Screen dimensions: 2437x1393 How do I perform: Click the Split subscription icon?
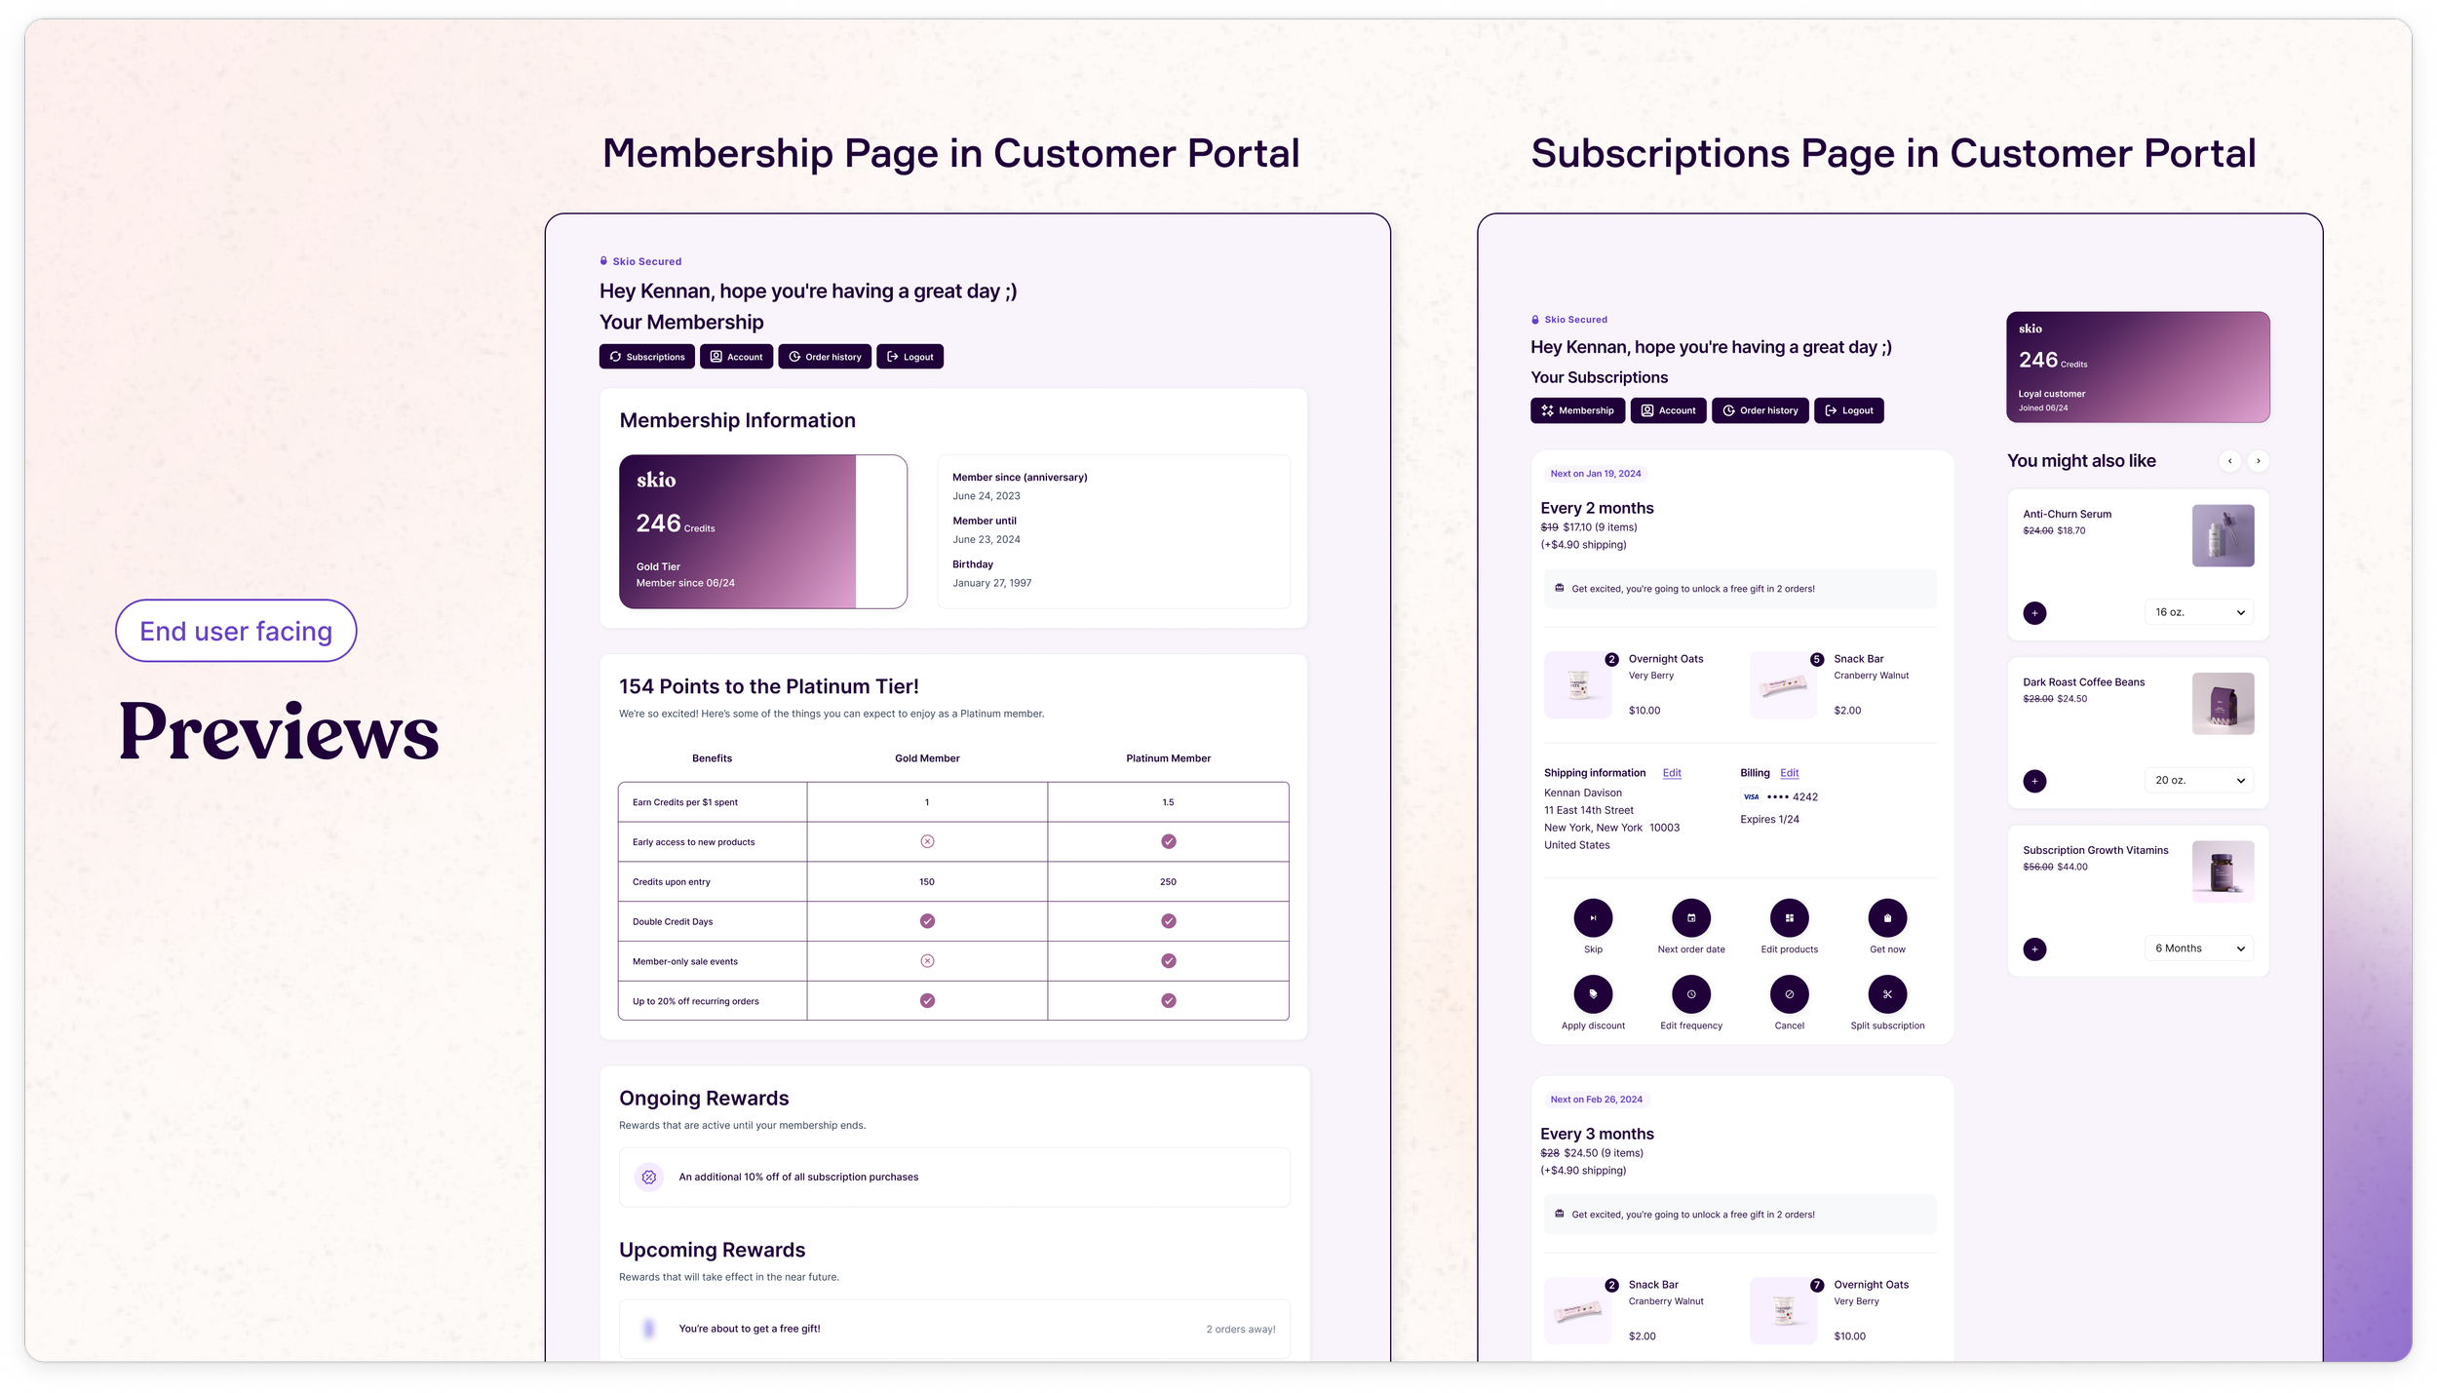1887,994
